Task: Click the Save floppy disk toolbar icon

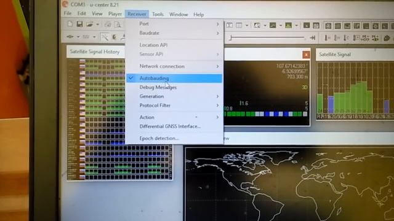Action: [x=79, y=24]
